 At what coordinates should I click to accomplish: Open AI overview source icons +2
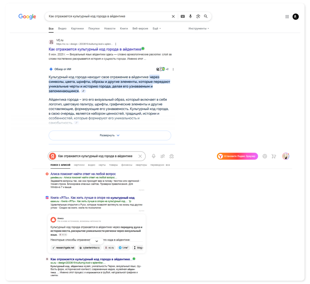162,69
